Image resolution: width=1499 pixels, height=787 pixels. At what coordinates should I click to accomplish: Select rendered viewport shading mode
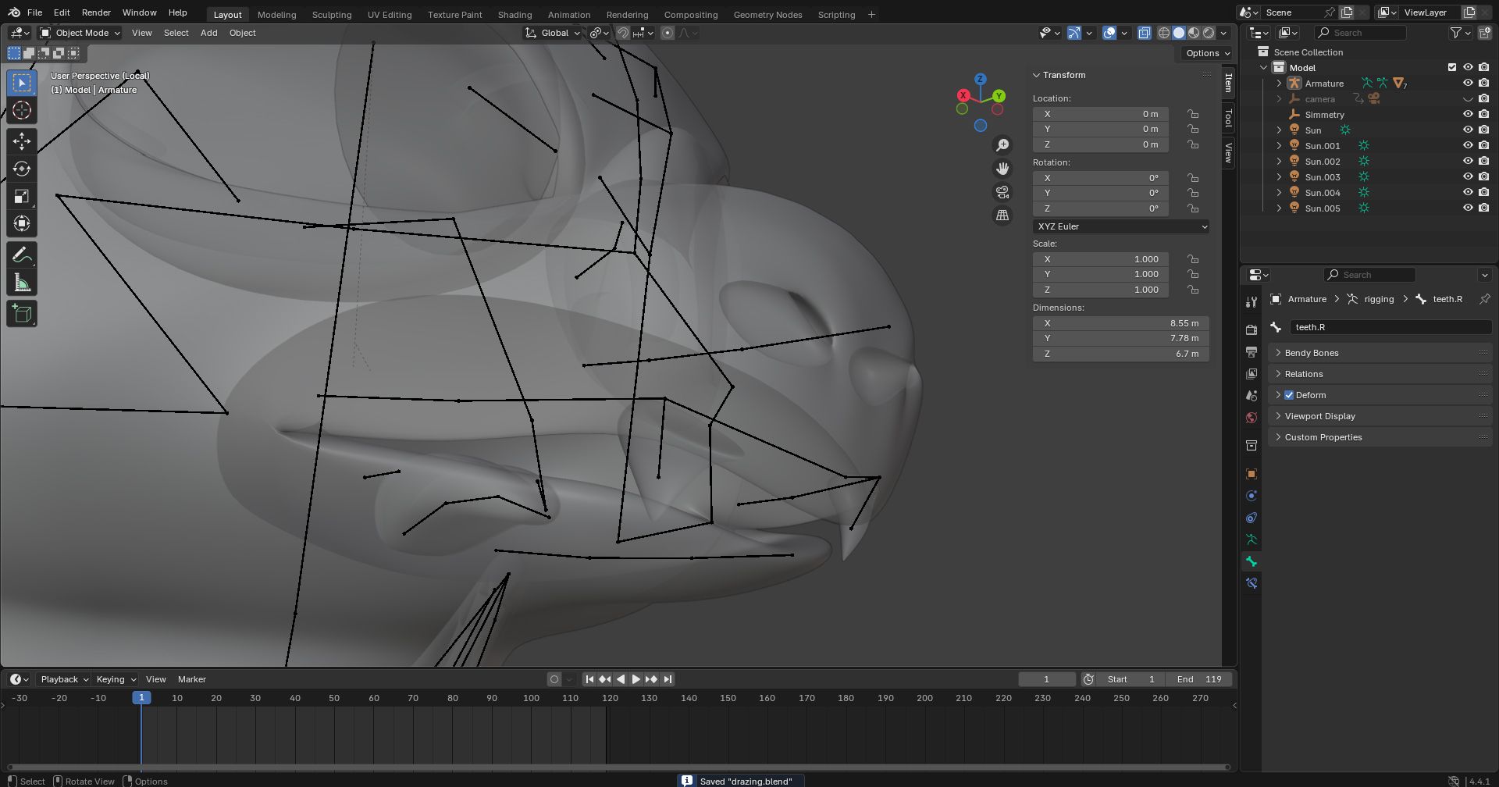pos(1209,33)
